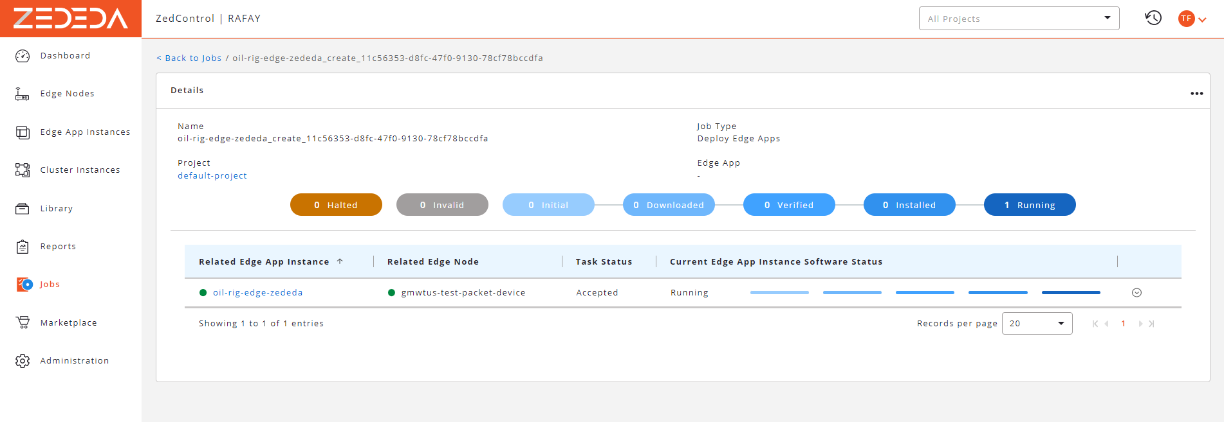
Task: Click the ZEDEDA logo
Action: (x=71, y=19)
